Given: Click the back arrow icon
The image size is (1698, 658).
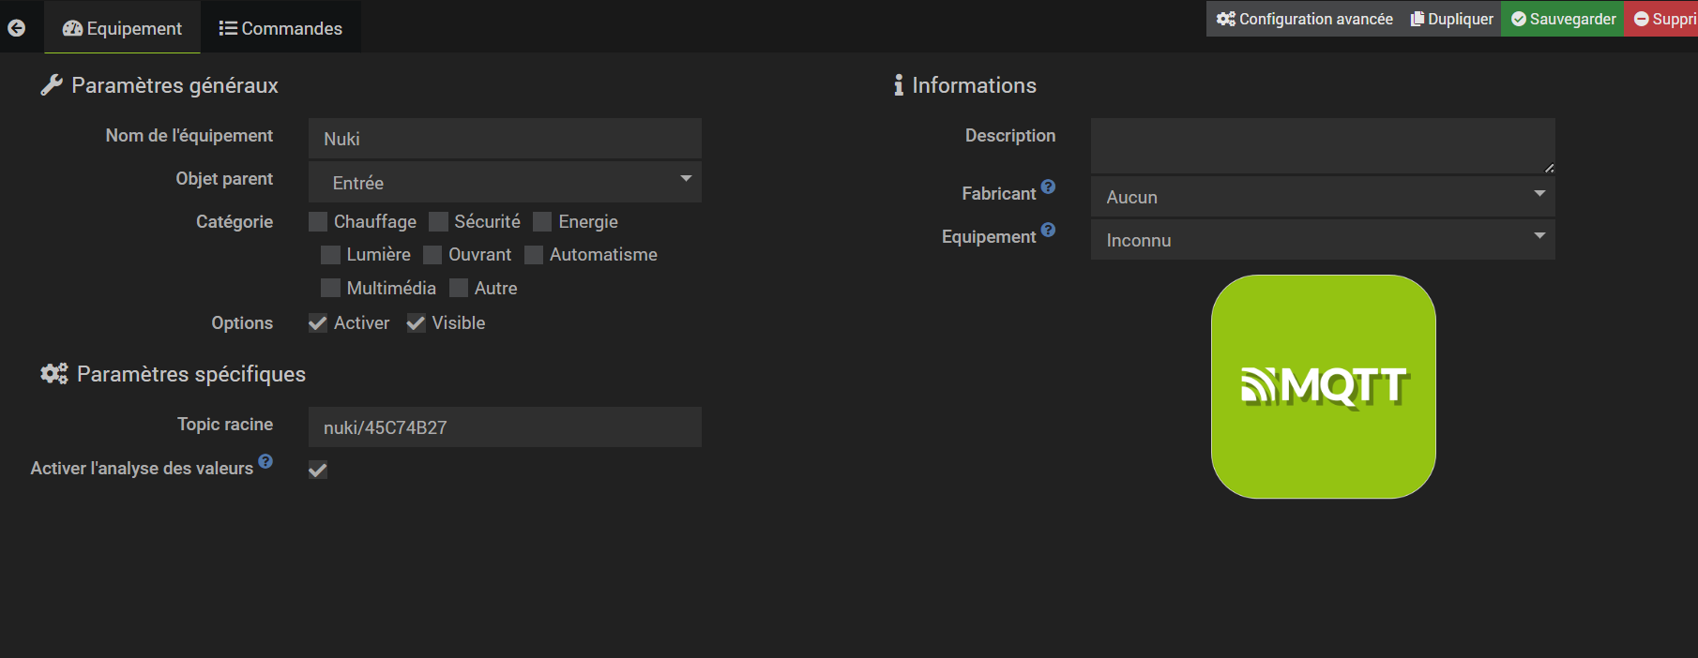Looking at the screenshot, I should tap(16, 28).
